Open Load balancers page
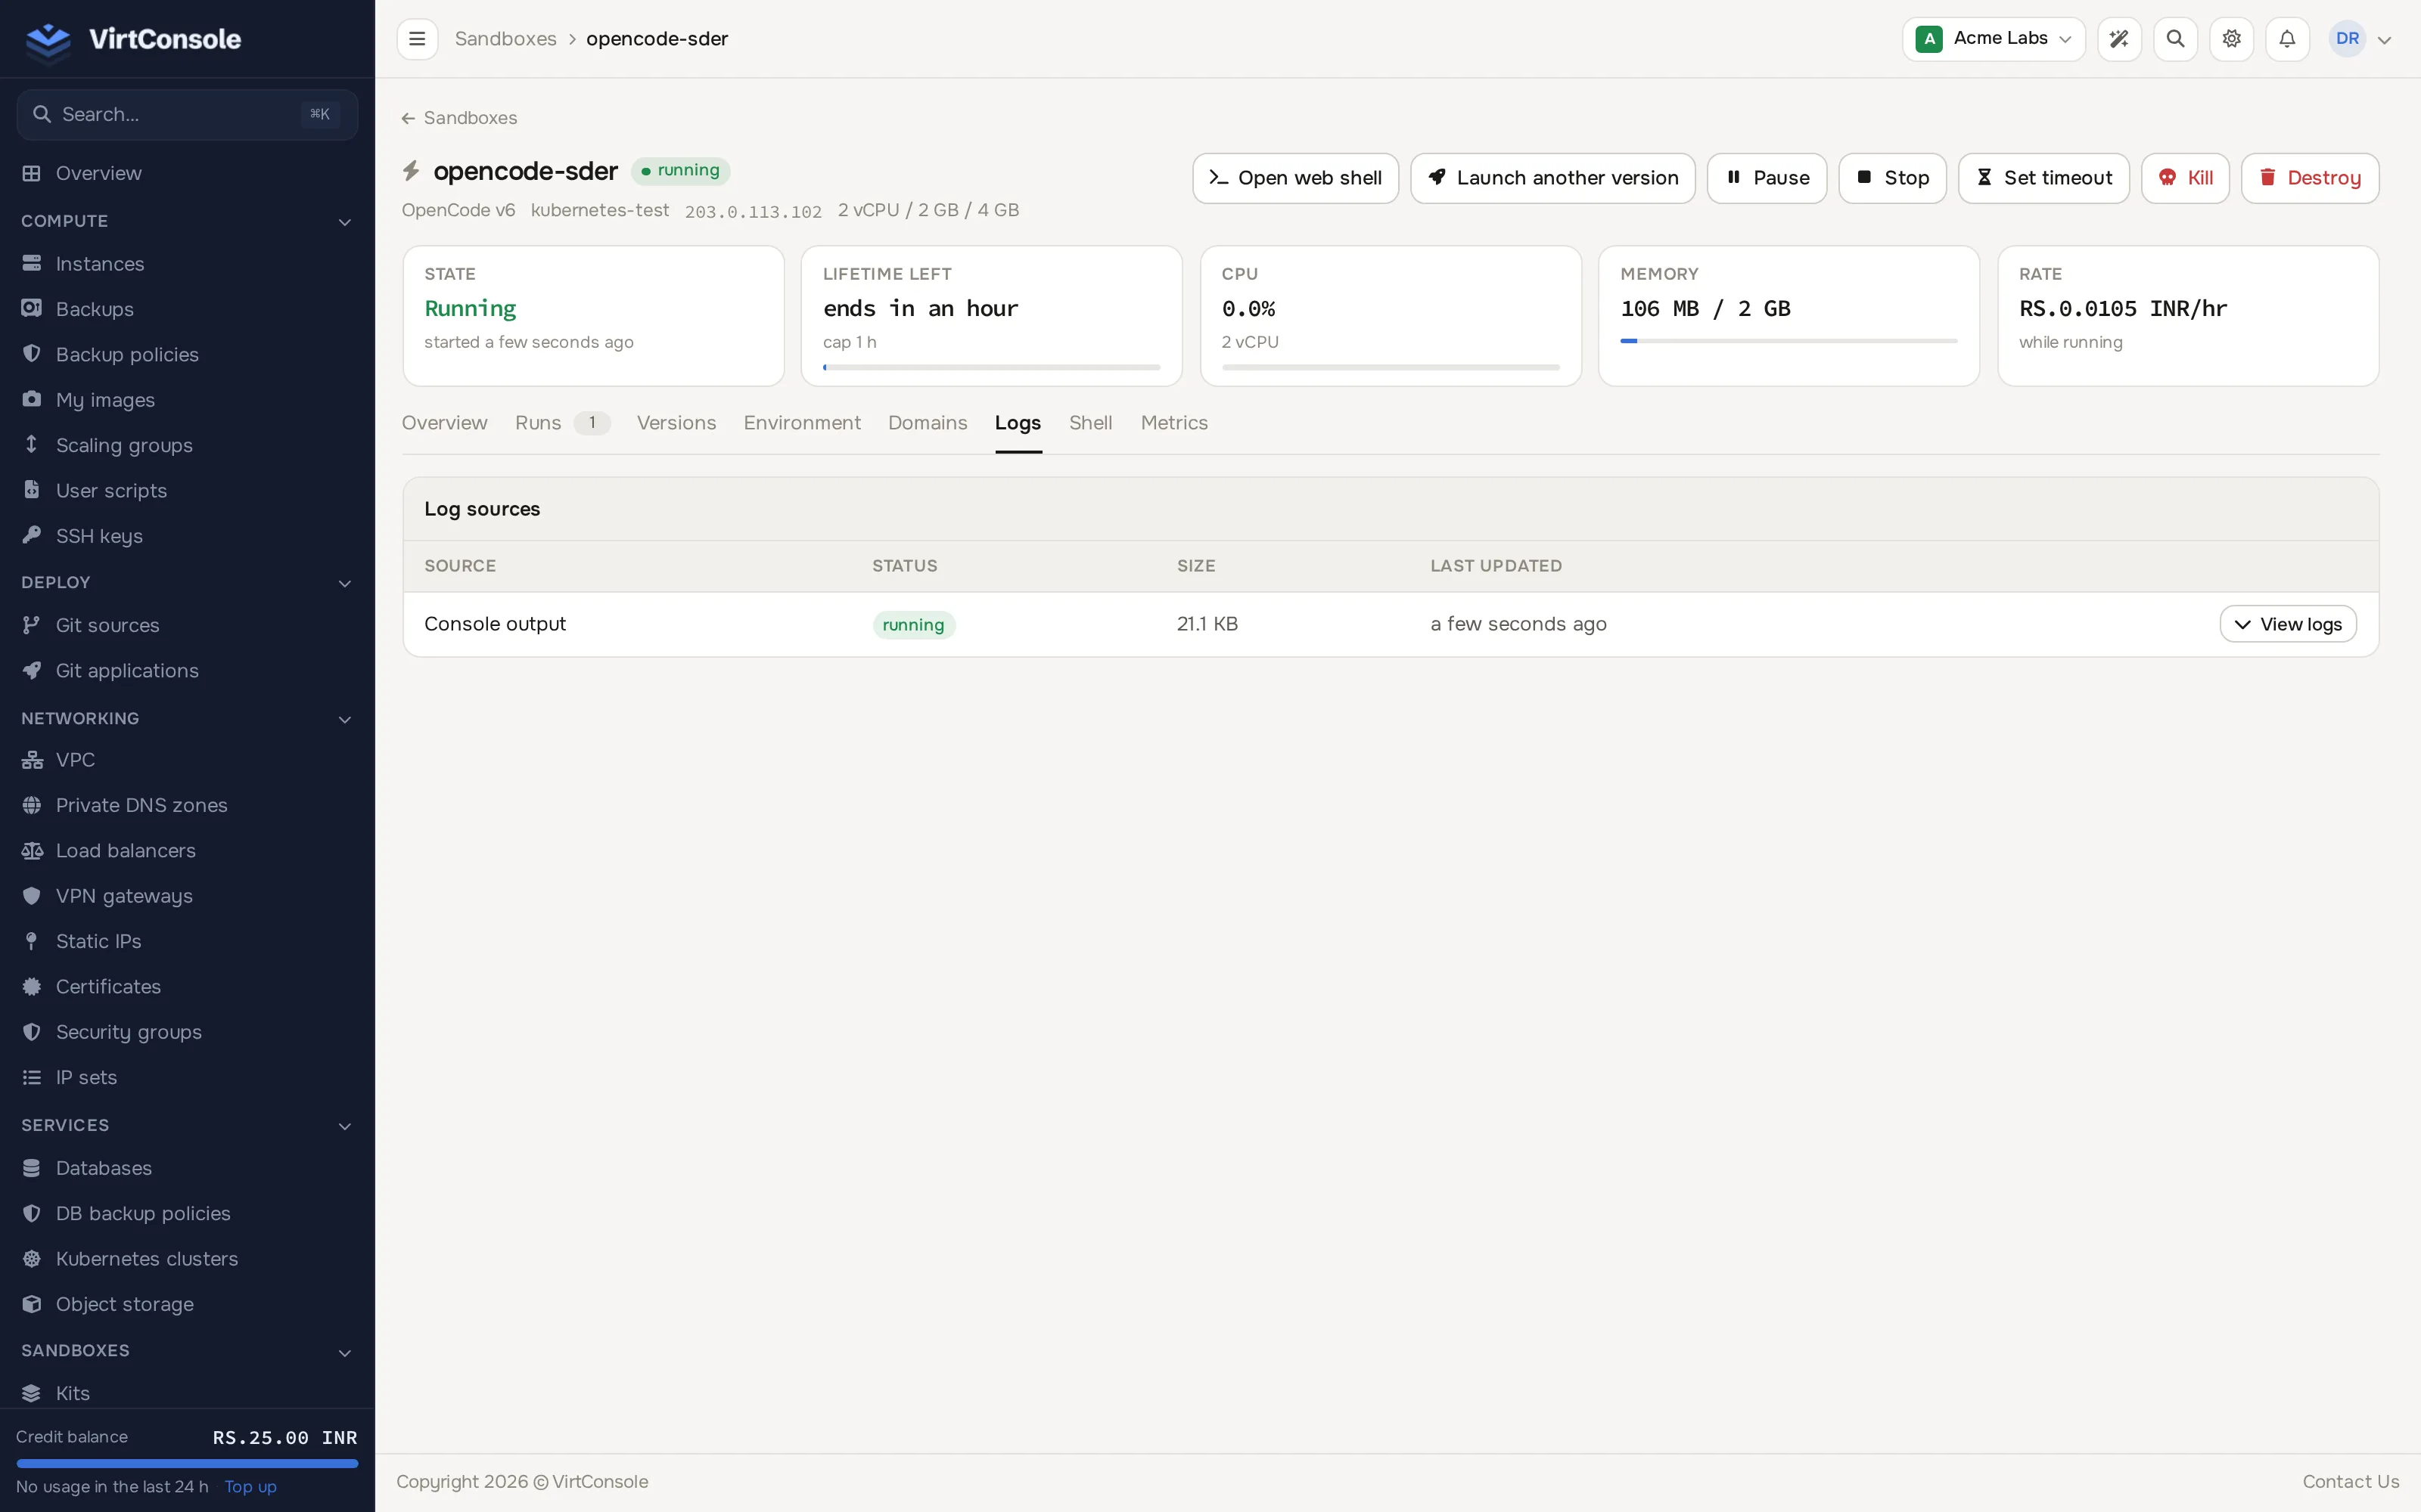This screenshot has width=2421, height=1512. pyautogui.click(x=126, y=851)
